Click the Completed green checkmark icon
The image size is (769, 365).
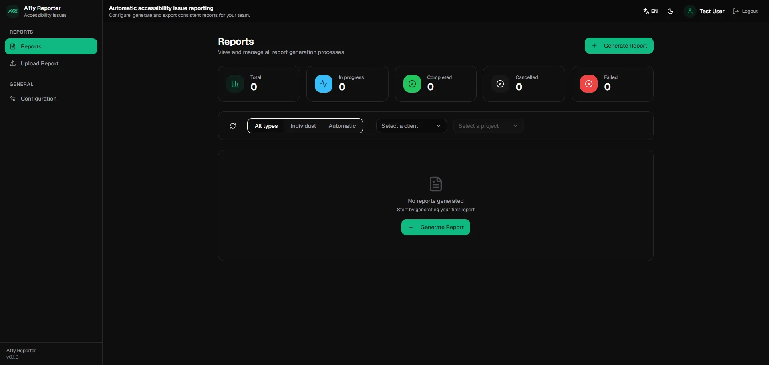pos(412,84)
